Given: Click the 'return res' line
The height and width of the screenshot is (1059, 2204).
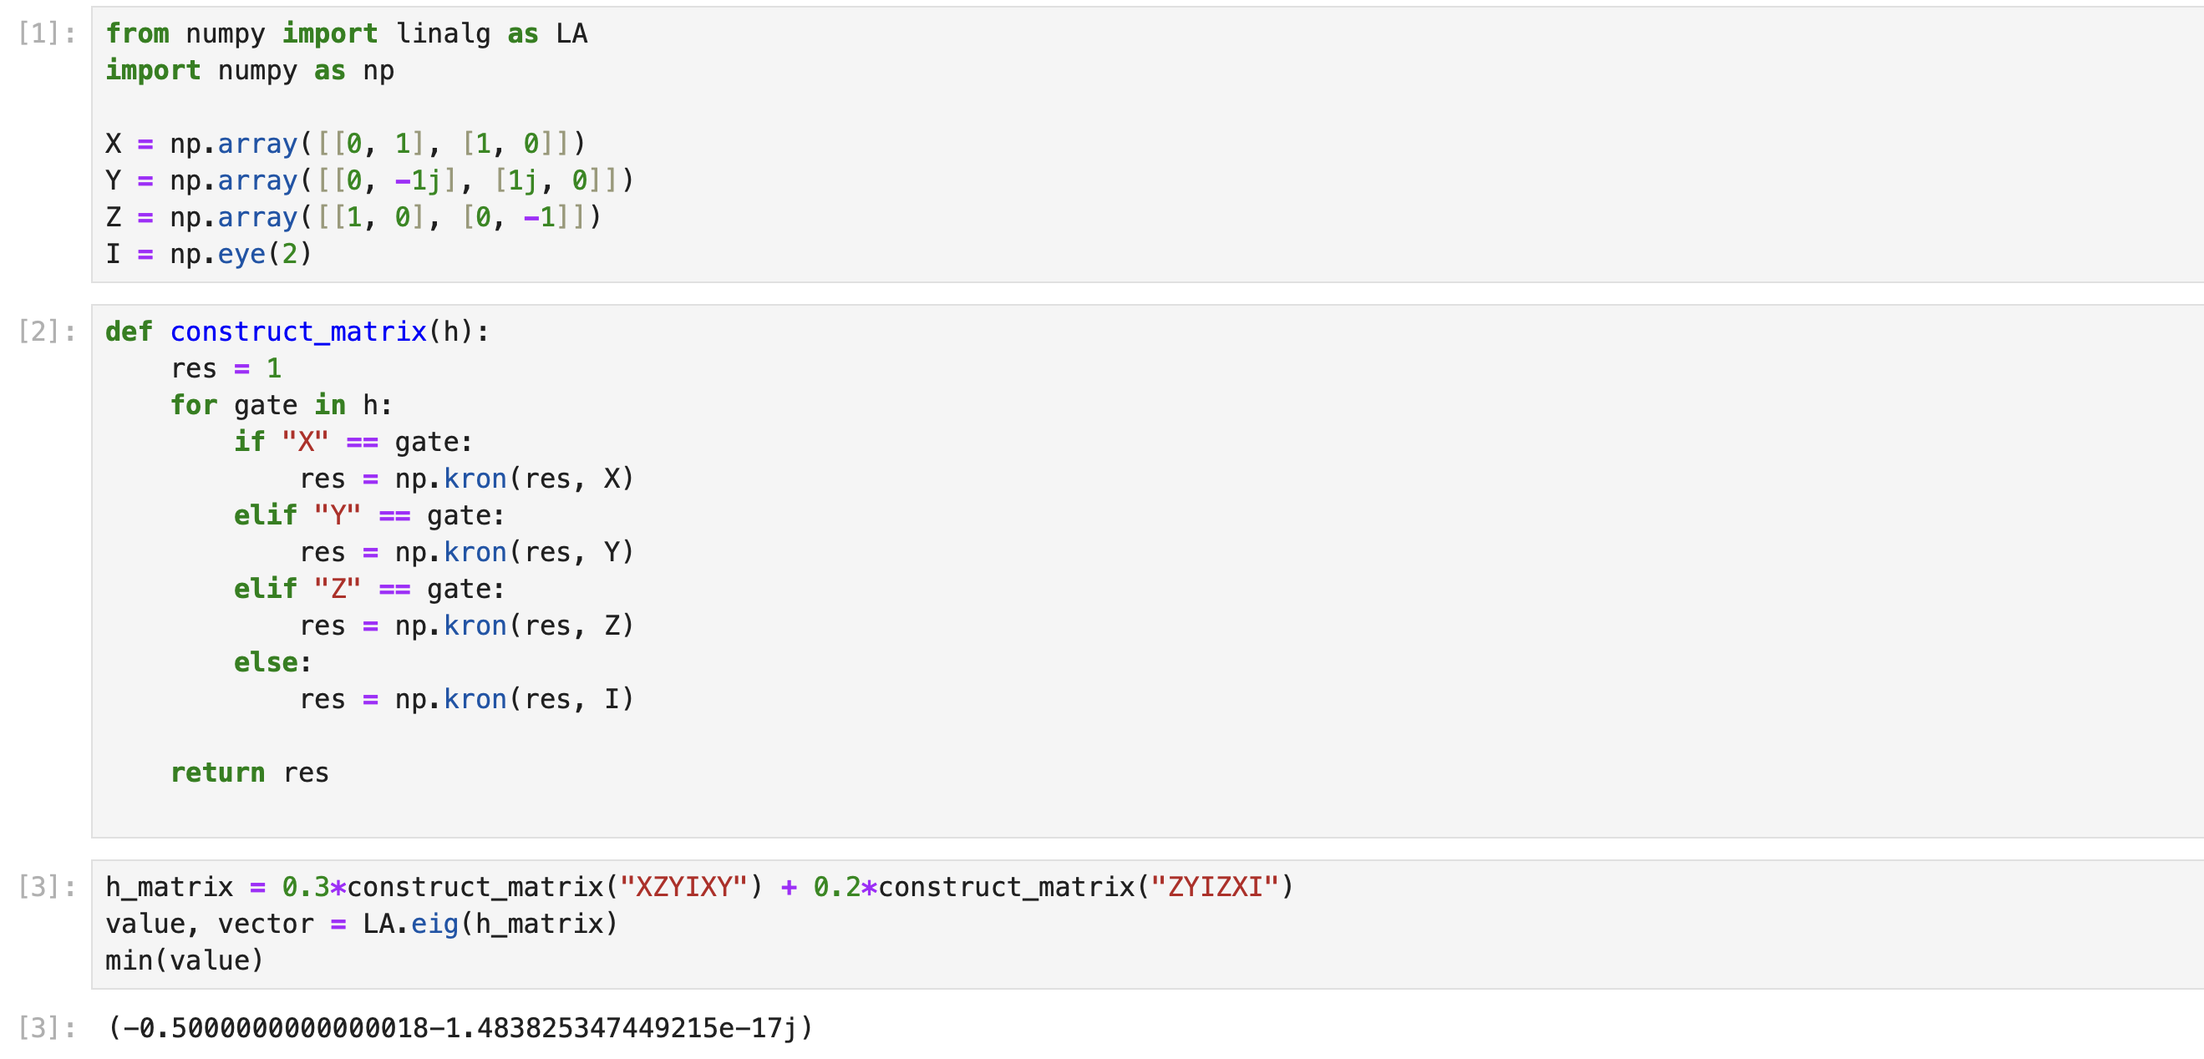Looking at the screenshot, I should tap(249, 773).
